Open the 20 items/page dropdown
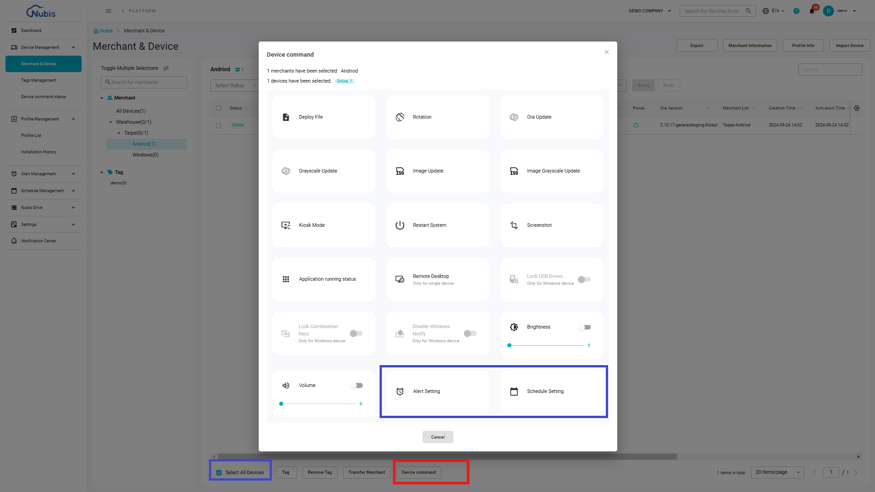This screenshot has height=492, width=875. (x=777, y=472)
